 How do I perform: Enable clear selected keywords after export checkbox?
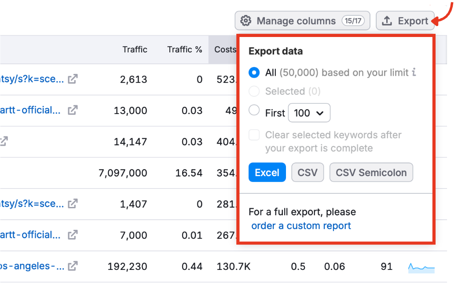click(x=254, y=135)
